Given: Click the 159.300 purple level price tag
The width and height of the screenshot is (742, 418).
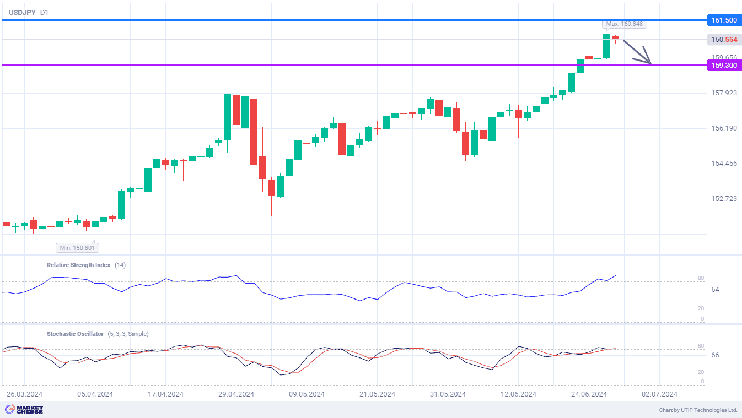Looking at the screenshot, I should (x=724, y=66).
